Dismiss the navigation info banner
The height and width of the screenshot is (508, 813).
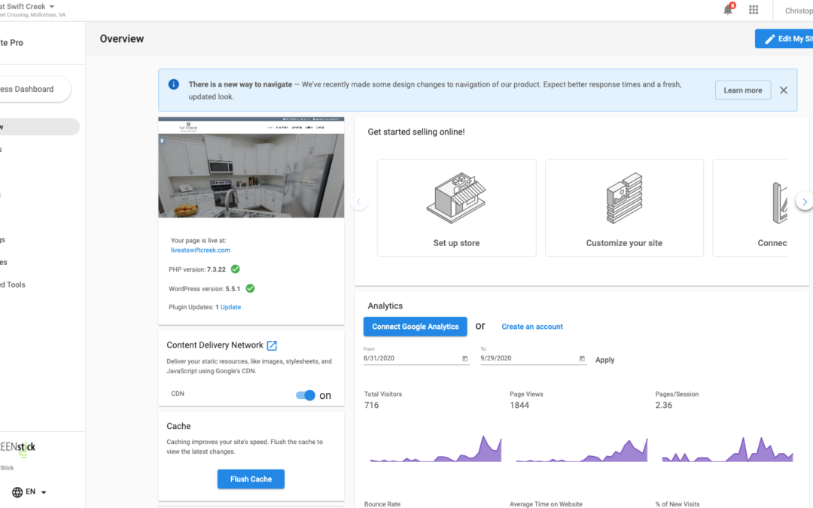point(784,90)
